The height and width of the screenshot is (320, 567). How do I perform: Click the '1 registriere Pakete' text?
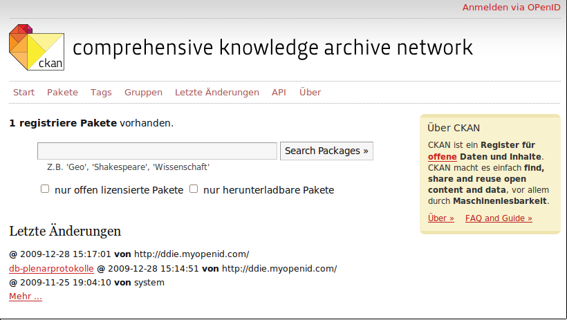click(63, 123)
